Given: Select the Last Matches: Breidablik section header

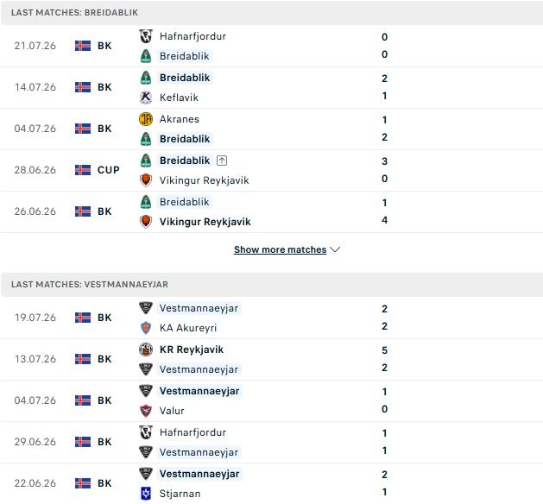Looking at the screenshot, I should [x=271, y=12].
